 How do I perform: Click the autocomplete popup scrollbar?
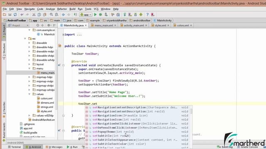tap(191, 111)
